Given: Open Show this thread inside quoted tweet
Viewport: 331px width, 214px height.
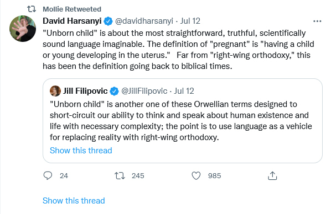Looking at the screenshot, I should 81,151.
